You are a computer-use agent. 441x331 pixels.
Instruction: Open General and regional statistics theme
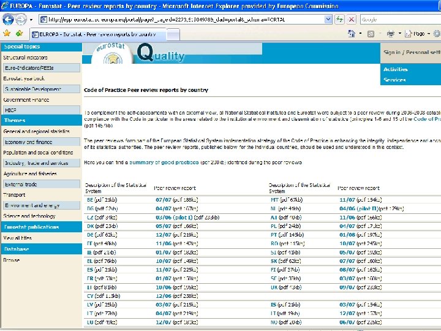coord(36,131)
